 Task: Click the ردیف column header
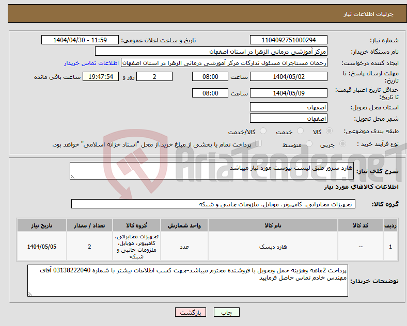[x=390, y=225]
